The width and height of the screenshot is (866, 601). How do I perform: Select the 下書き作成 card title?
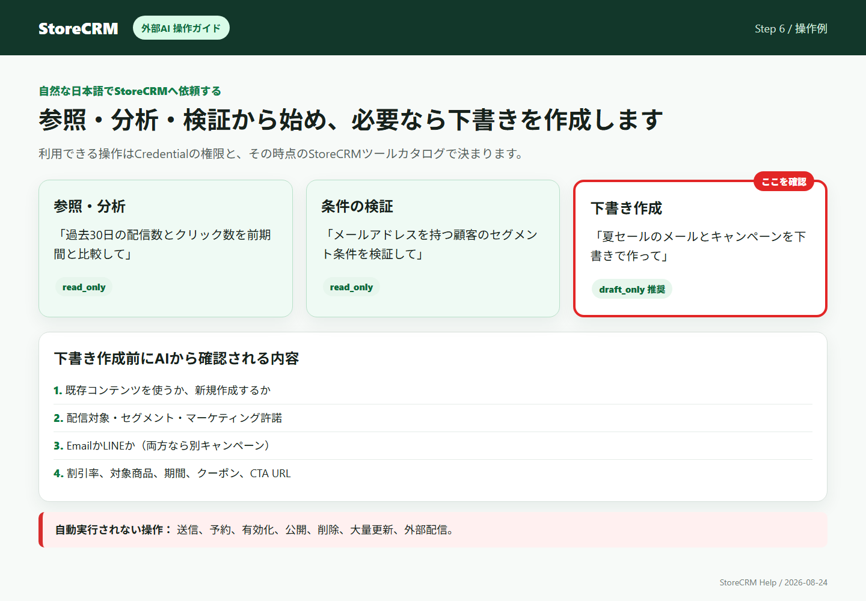(626, 208)
